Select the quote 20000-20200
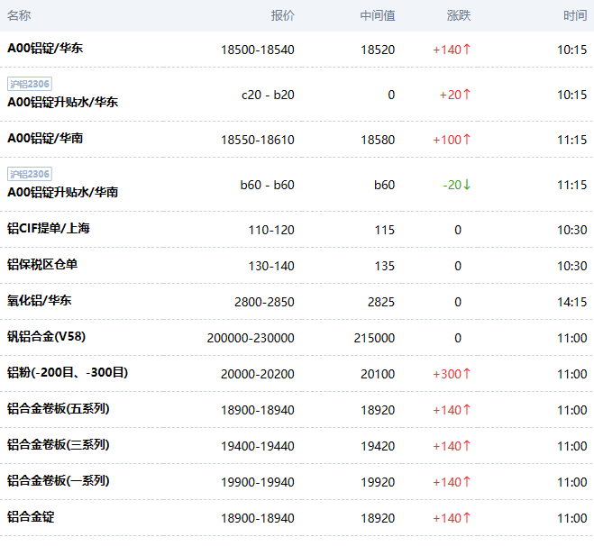594x546 pixels. [258, 374]
